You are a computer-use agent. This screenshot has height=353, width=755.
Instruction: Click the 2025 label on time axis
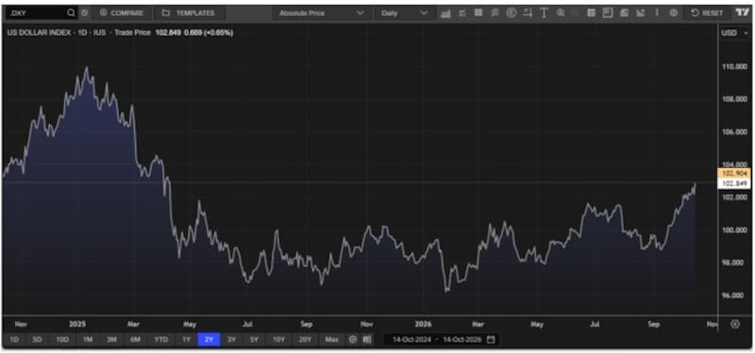point(77,324)
